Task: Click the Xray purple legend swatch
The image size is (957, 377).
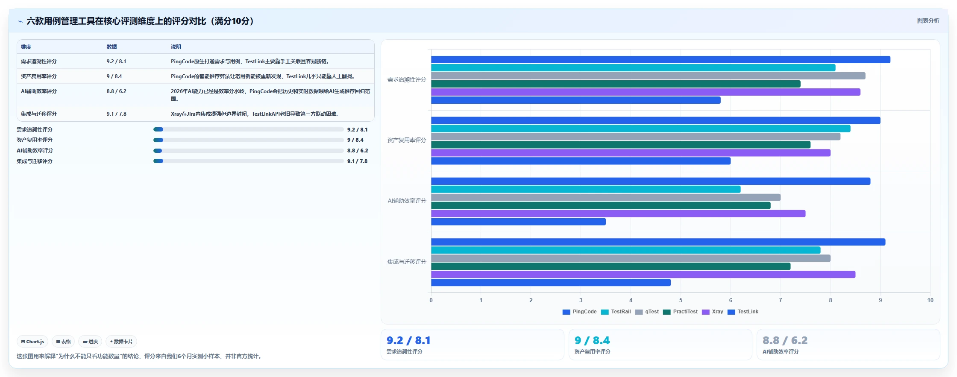Action: point(706,312)
